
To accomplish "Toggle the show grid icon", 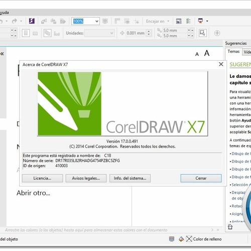I will [127, 21].
